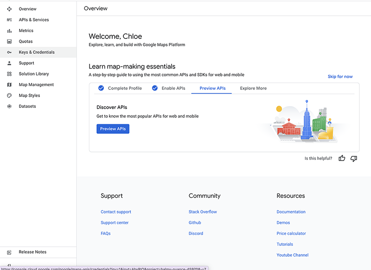The width and height of the screenshot is (371, 270).
Task: Click the city skyline illustration
Action: tap(305, 121)
